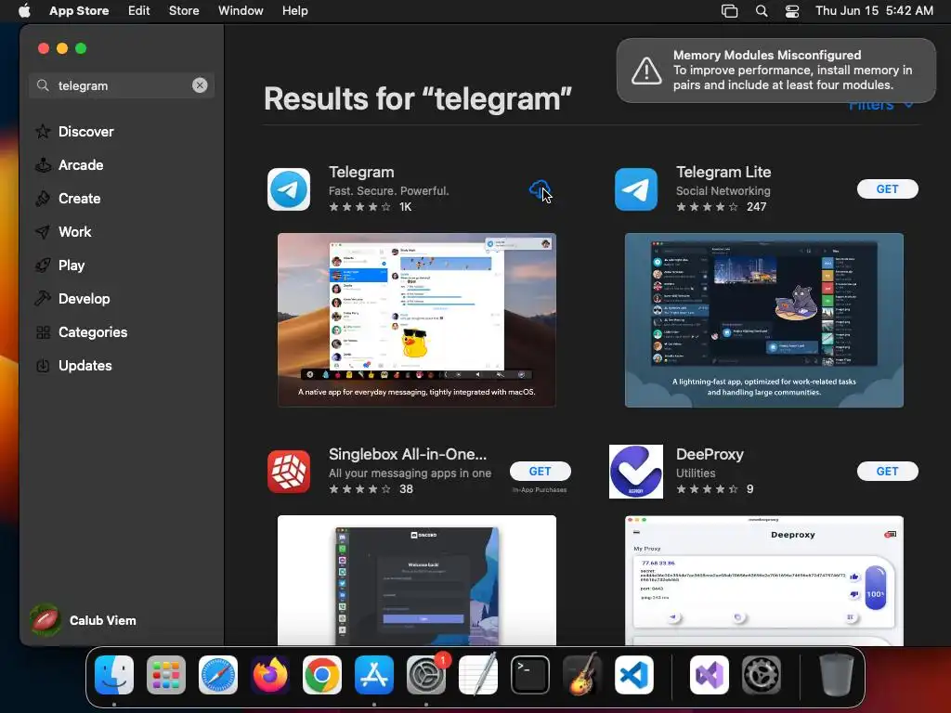
Task: Click the telegram search field
Action: pos(122,85)
